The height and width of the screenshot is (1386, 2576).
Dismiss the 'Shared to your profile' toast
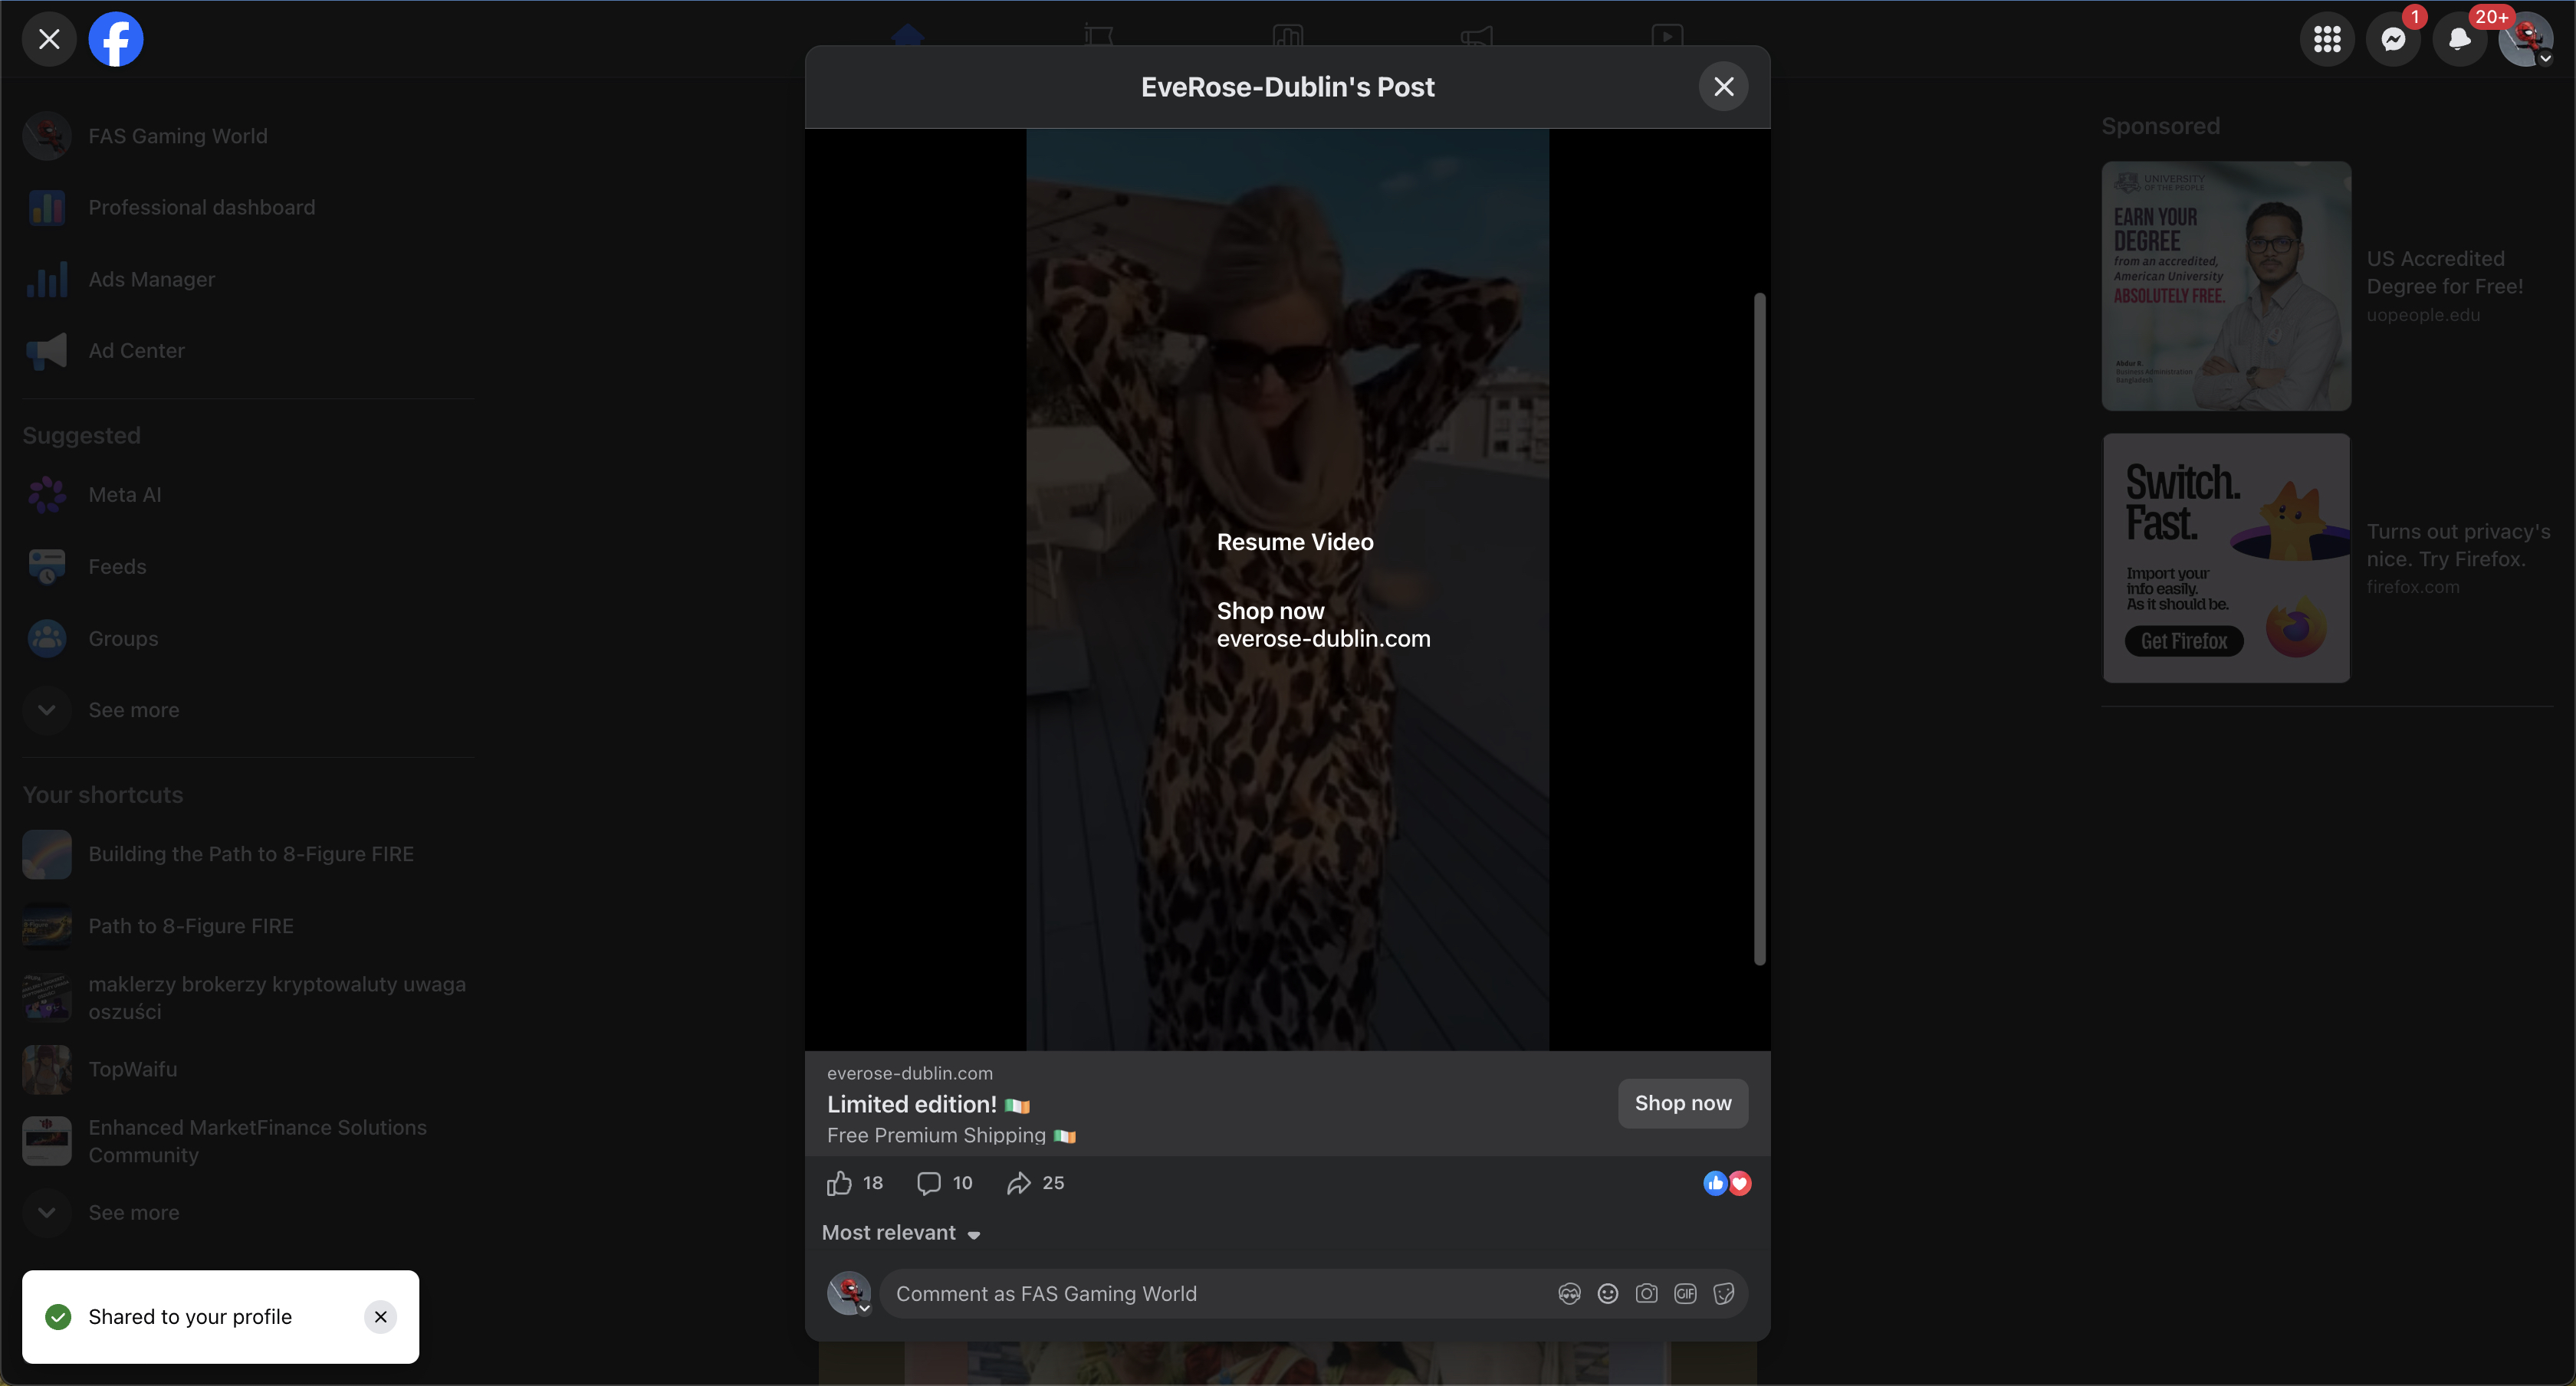[x=380, y=1317]
